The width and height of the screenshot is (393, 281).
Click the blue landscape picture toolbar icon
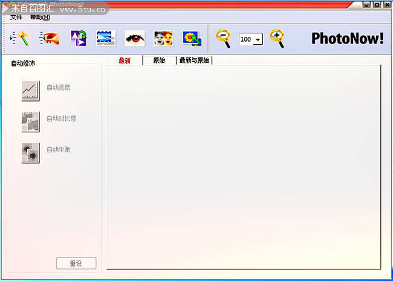click(x=106, y=39)
